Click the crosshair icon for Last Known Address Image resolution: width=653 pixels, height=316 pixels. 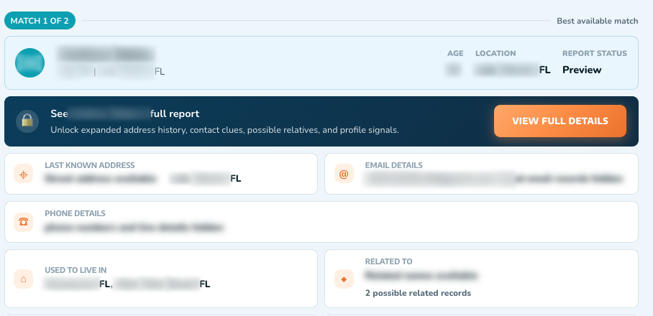pyautogui.click(x=24, y=174)
